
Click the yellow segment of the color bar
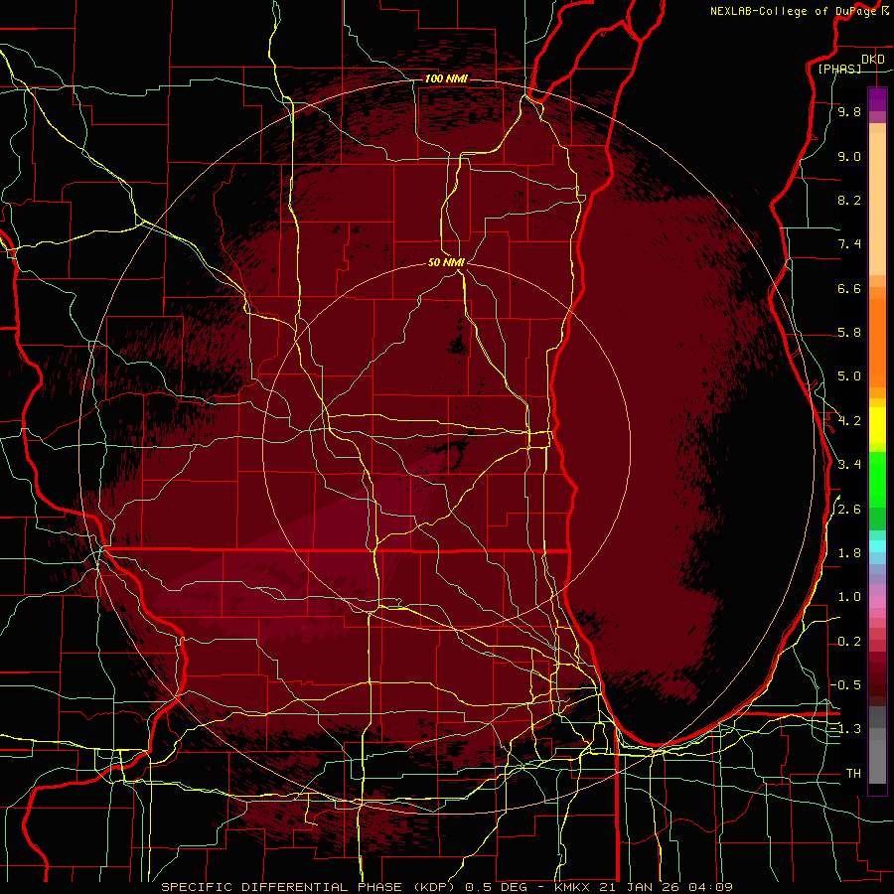tap(877, 425)
